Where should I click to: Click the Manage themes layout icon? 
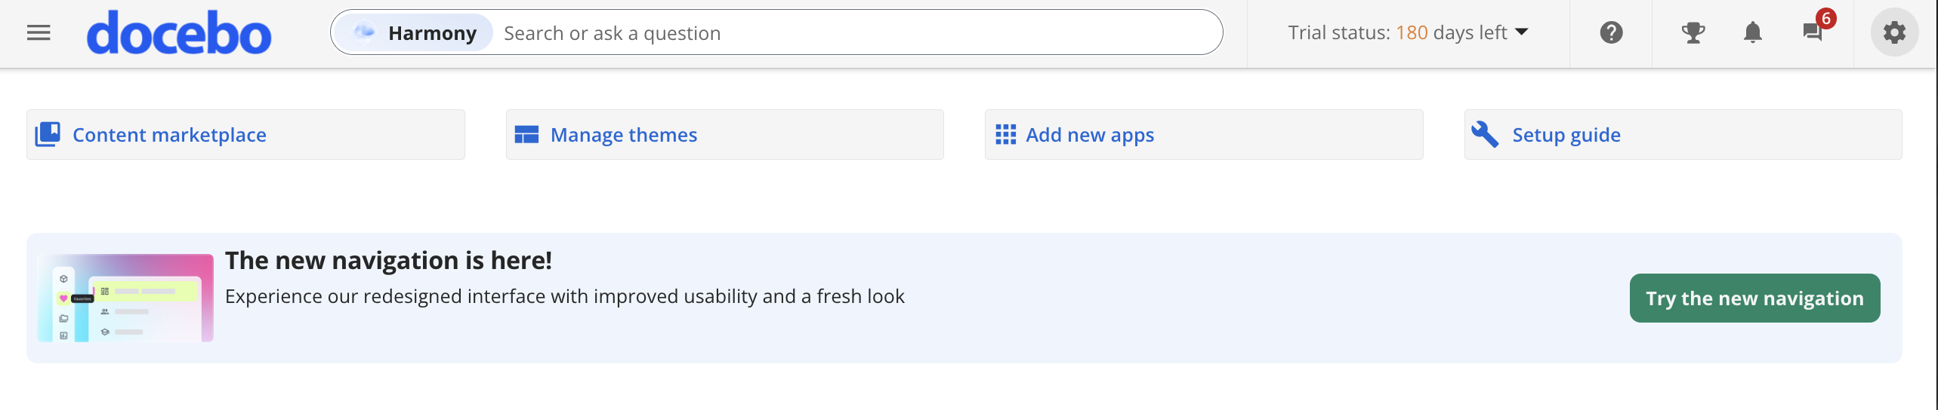tap(526, 135)
